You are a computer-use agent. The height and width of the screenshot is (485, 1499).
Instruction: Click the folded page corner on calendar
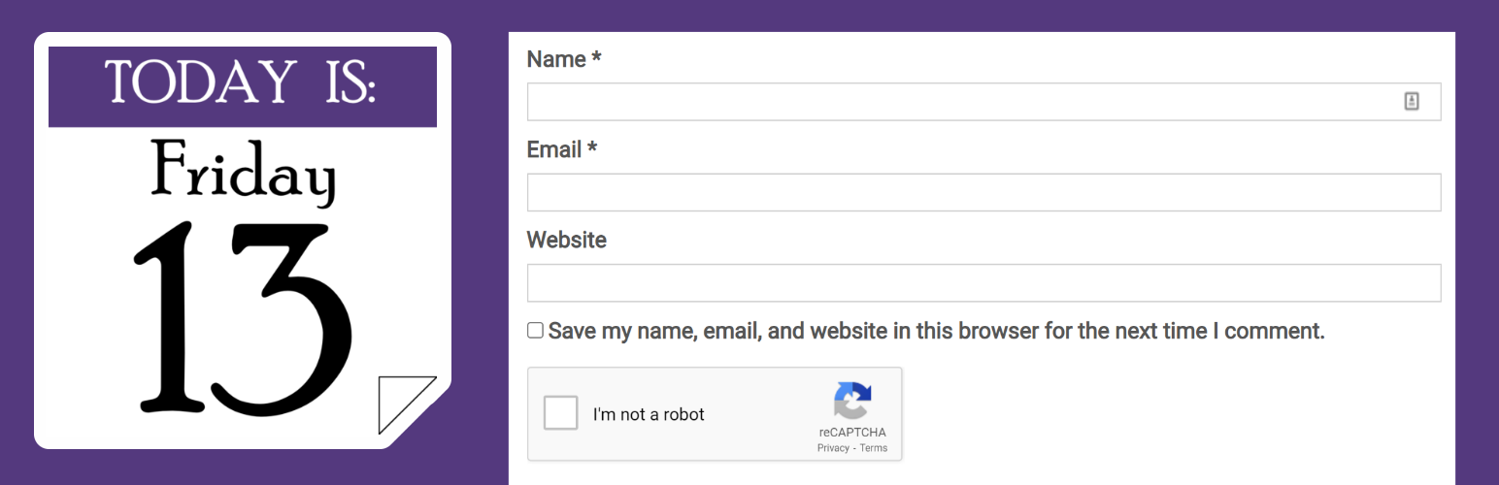click(x=407, y=404)
